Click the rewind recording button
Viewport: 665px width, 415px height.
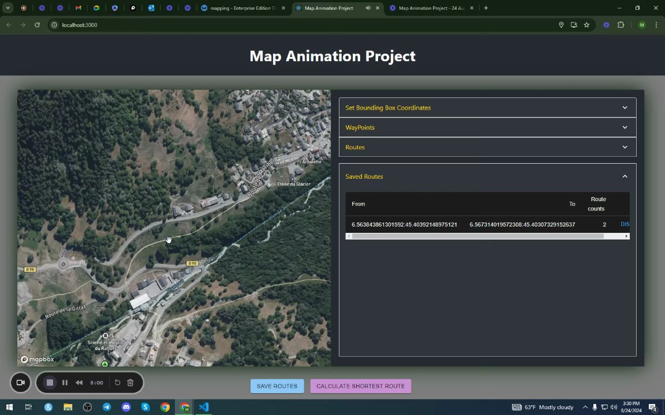click(79, 383)
